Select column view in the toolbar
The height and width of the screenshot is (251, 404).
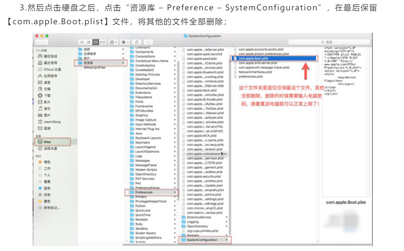[95, 42]
